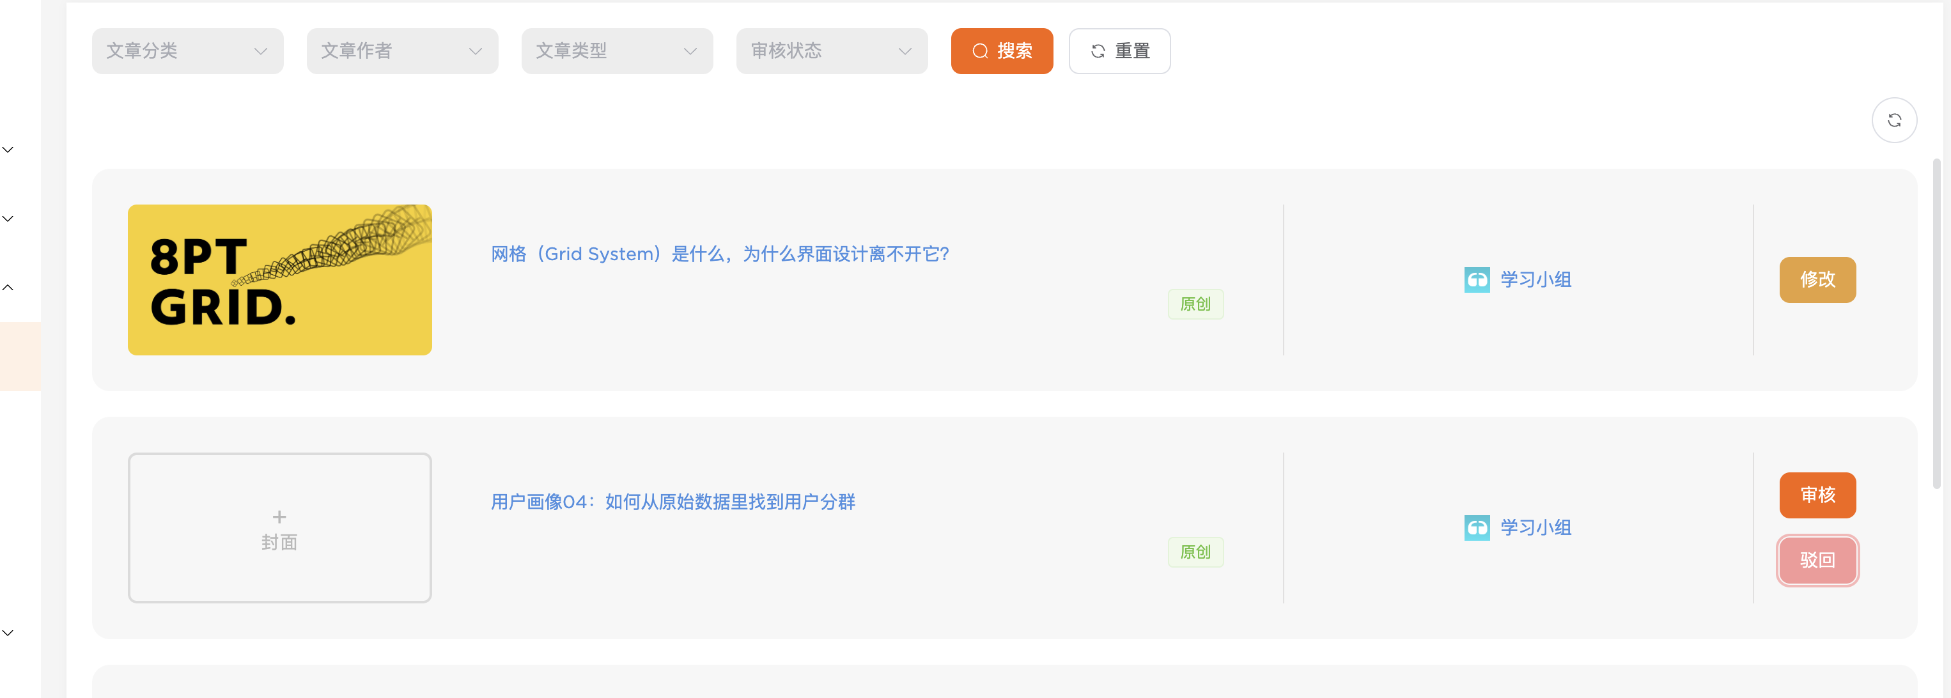The width and height of the screenshot is (1951, 698).
Task: Click 修改 button for the Grid article
Action: tap(1817, 280)
